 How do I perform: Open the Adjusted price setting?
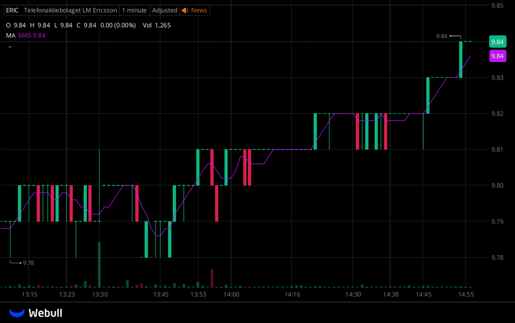[x=165, y=10]
